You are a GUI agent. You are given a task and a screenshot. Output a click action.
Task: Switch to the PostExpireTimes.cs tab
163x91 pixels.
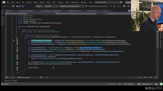(74, 11)
